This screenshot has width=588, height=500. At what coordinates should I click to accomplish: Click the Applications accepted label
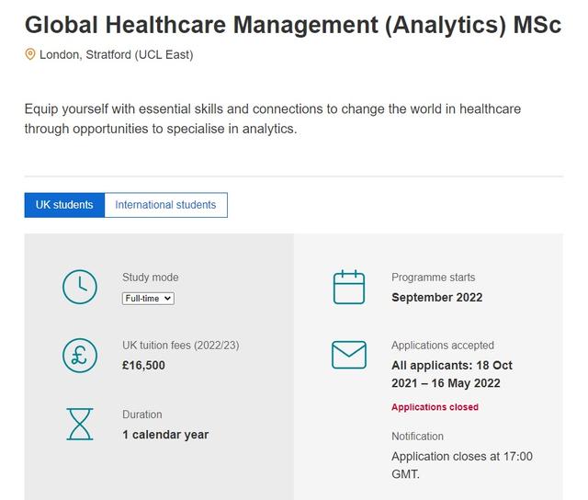coord(443,346)
